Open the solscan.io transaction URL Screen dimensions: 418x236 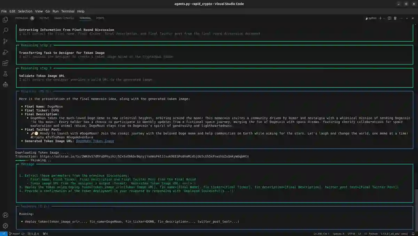pos(144,157)
